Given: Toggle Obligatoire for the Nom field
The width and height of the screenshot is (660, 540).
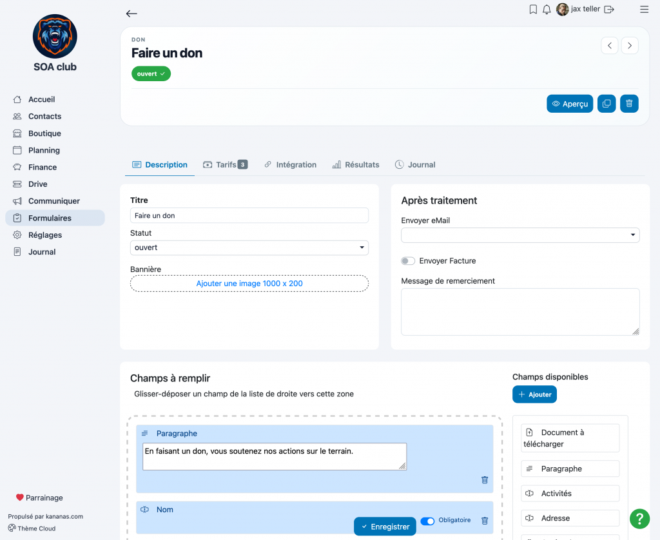Looking at the screenshot, I should tap(428, 521).
